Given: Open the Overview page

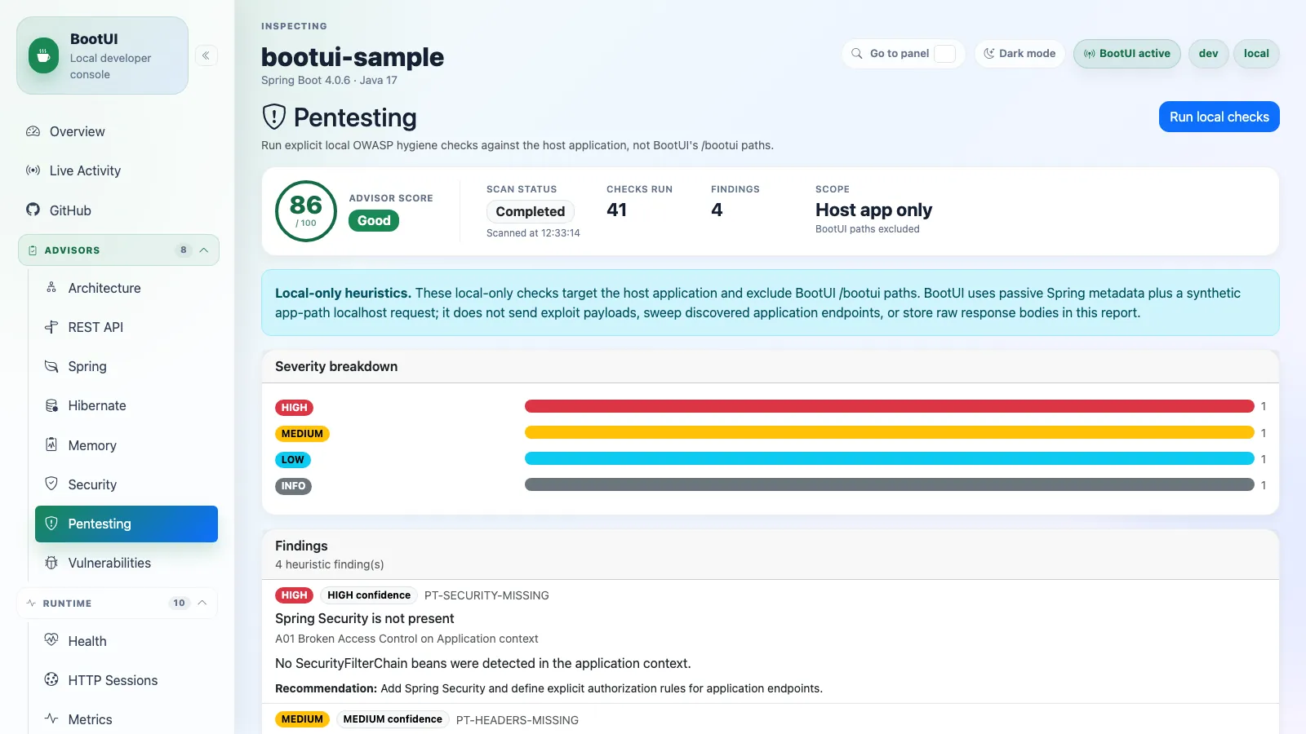Looking at the screenshot, I should point(118,131).
